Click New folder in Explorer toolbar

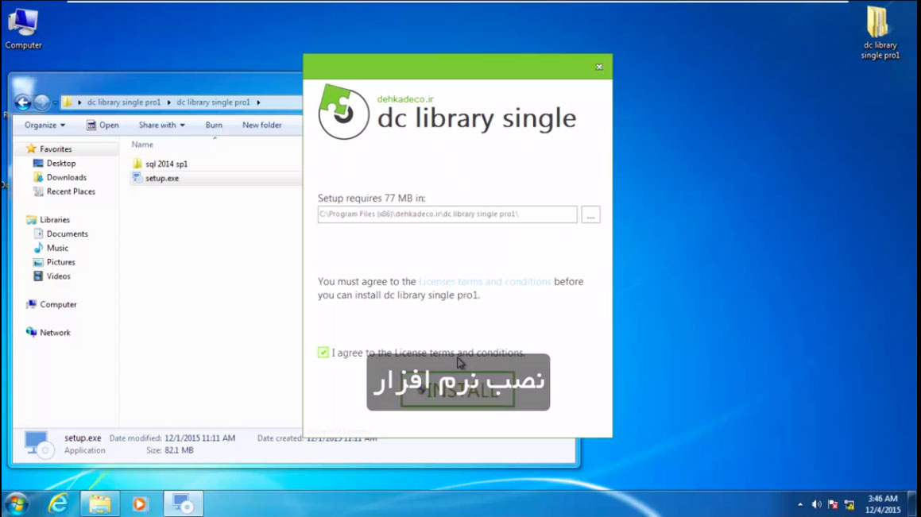click(x=262, y=125)
